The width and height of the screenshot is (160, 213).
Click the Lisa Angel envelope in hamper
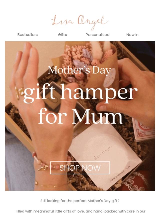tap(105, 151)
